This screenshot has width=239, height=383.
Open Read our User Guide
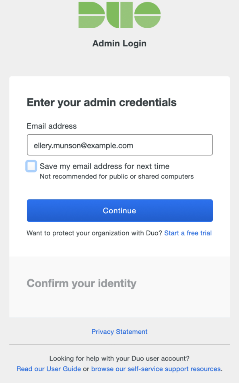pyautogui.click(x=48, y=368)
